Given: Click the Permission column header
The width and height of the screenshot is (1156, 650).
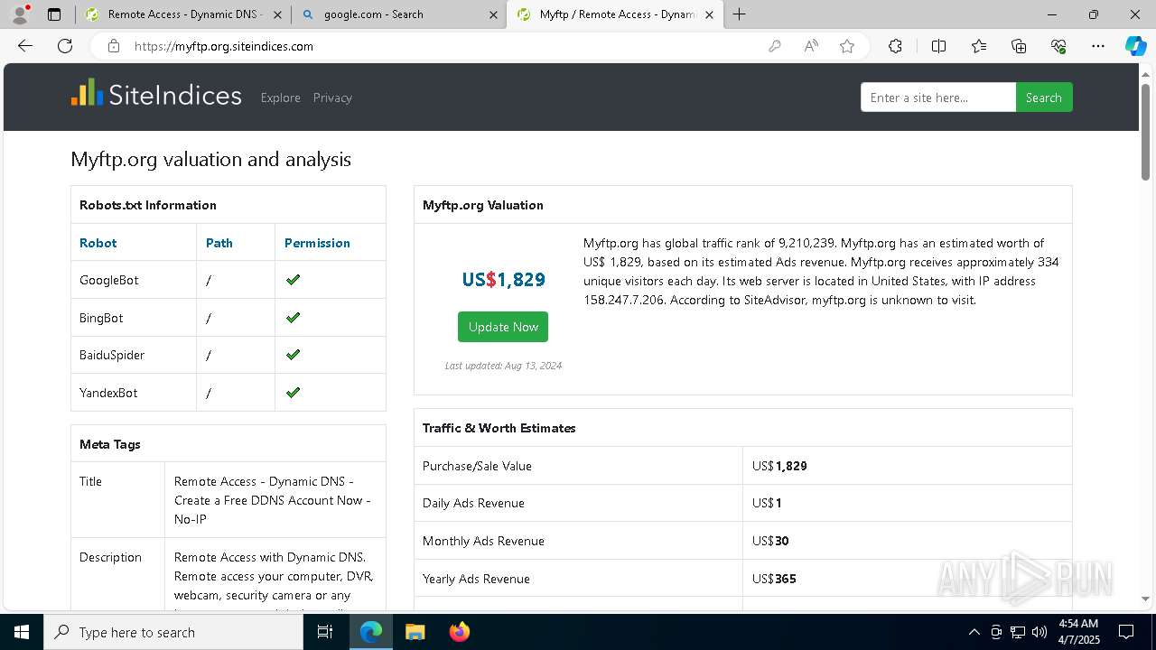Looking at the screenshot, I should (x=317, y=243).
